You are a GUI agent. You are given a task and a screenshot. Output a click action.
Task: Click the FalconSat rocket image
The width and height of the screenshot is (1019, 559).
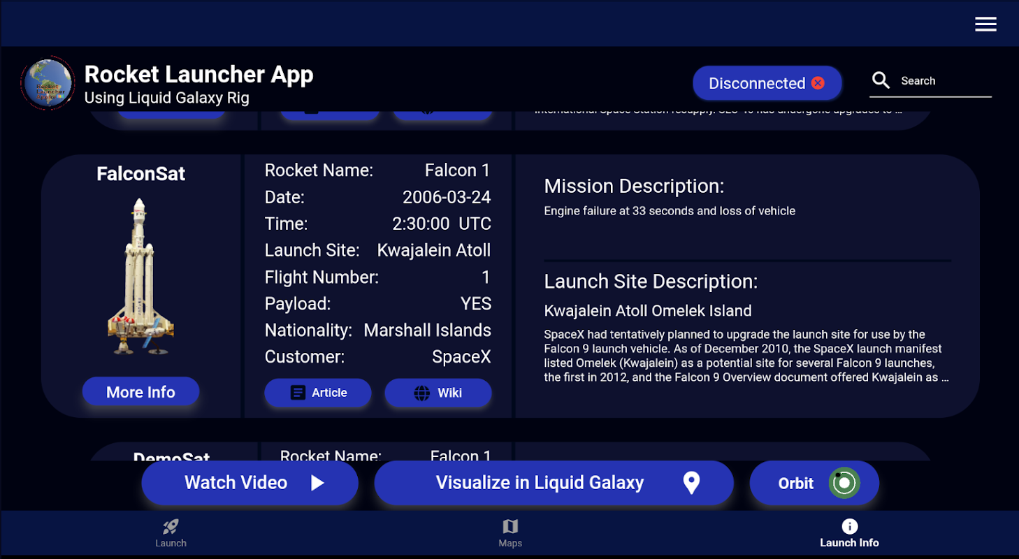coord(140,276)
